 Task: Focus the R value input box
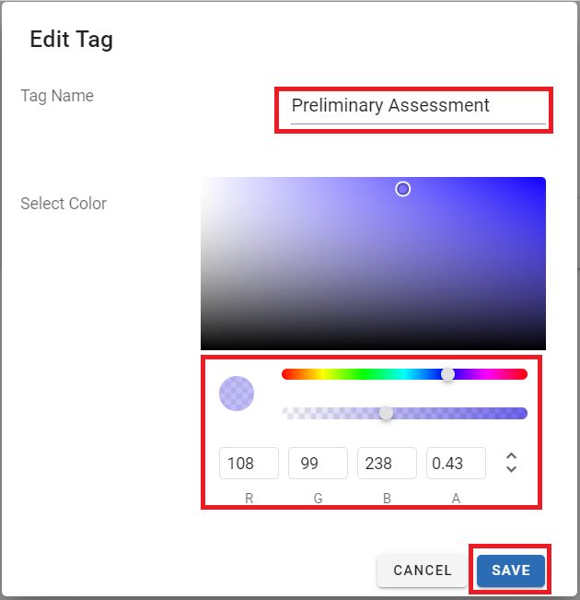click(x=249, y=464)
